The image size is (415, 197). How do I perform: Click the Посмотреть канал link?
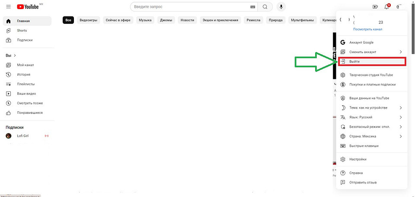368,29
